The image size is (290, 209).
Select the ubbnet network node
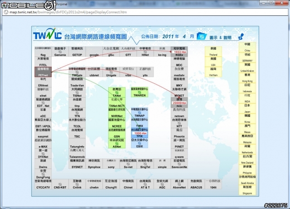coord(94,72)
